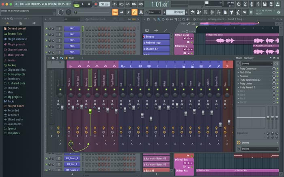The height and width of the screenshot is (177, 284).
Task: Open the TOOLS menu
Action: click(x=61, y=4)
